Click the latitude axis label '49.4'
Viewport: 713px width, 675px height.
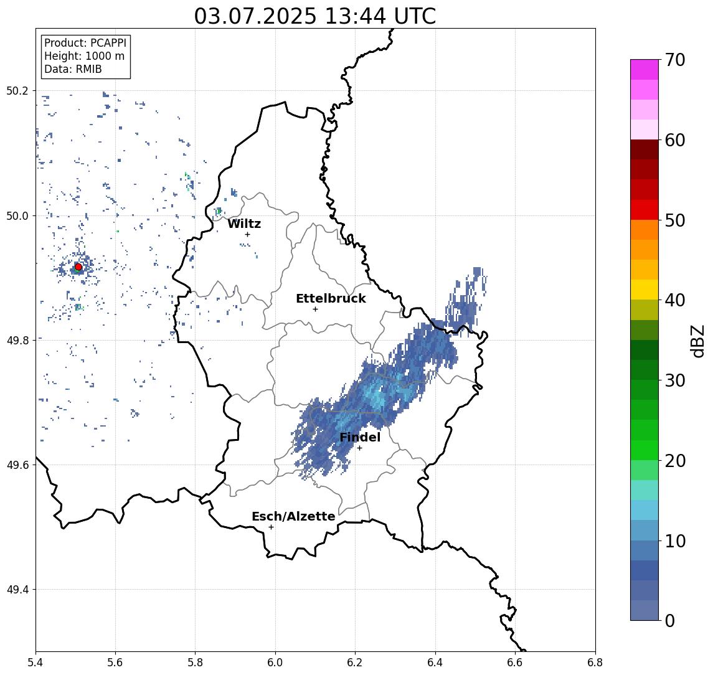click(x=17, y=590)
